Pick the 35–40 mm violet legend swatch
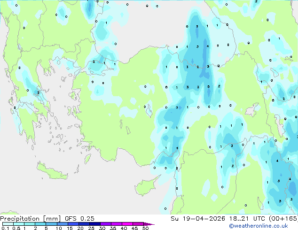The height and width of the screenshot is (230, 298). click(x=117, y=224)
